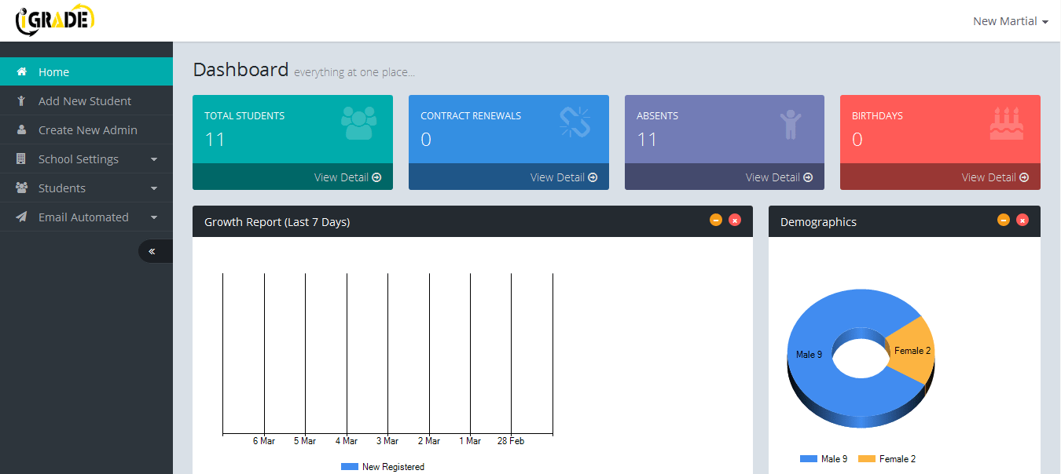Screen dimensions: 1061x474
Task: Click the 1 Mar axis label
Action: click(x=470, y=441)
